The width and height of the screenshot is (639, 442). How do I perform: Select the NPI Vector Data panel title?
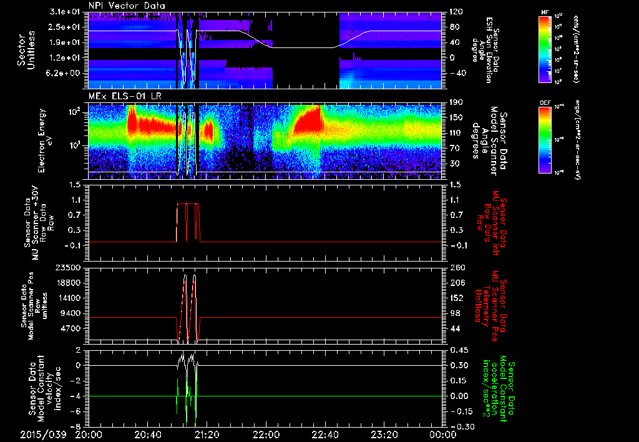[x=127, y=6]
